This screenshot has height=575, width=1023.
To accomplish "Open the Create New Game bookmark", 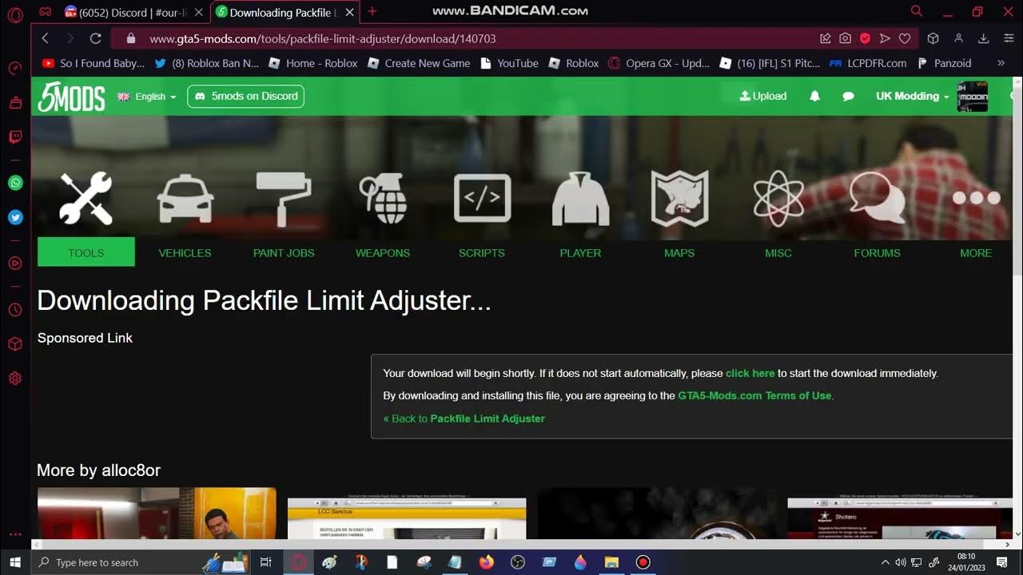I will click(x=419, y=63).
